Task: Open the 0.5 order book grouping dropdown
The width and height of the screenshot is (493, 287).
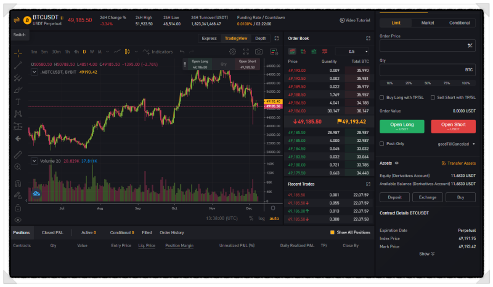Action: pyautogui.click(x=352, y=52)
